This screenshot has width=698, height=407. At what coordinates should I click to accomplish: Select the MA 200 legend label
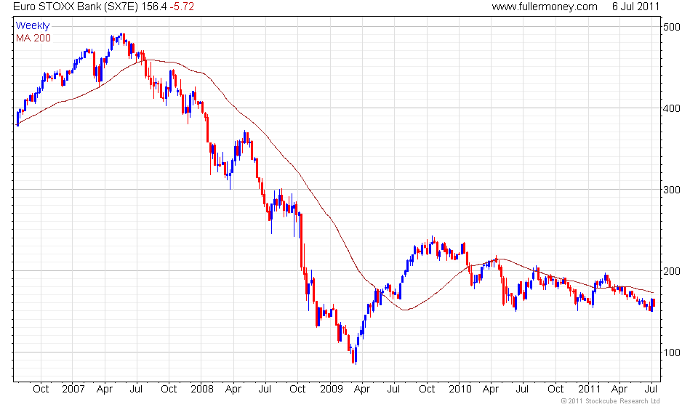point(33,39)
